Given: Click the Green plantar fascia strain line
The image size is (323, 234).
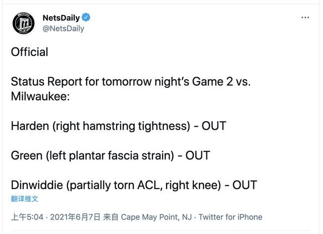Looking at the screenshot, I should 111,156.
